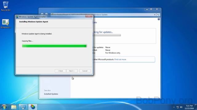This screenshot has width=197, height=110.
Task: Click the < Back button in the installer
Action: point(60,71)
